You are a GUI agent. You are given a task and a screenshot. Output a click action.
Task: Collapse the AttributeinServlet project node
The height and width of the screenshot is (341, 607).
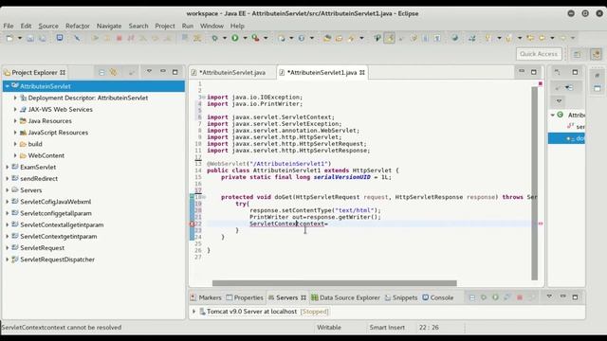8,86
